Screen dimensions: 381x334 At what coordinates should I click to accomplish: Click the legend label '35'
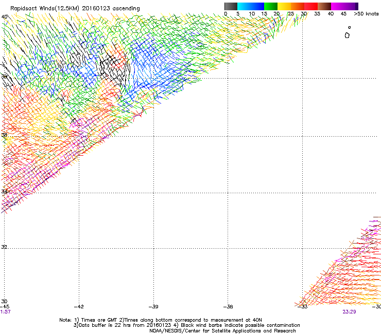317,14
